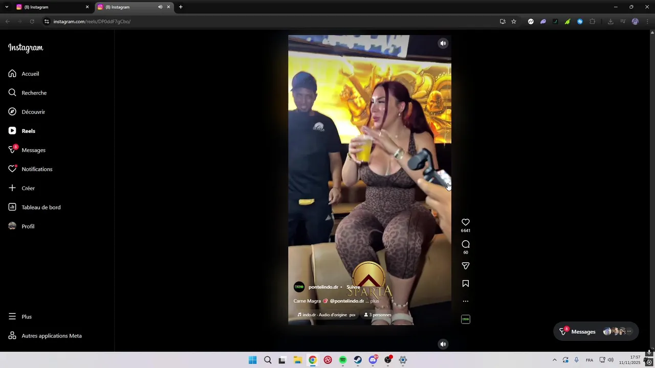Open Chrome profile avatar
Image resolution: width=655 pixels, height=368 pixels.
(635, 21)
